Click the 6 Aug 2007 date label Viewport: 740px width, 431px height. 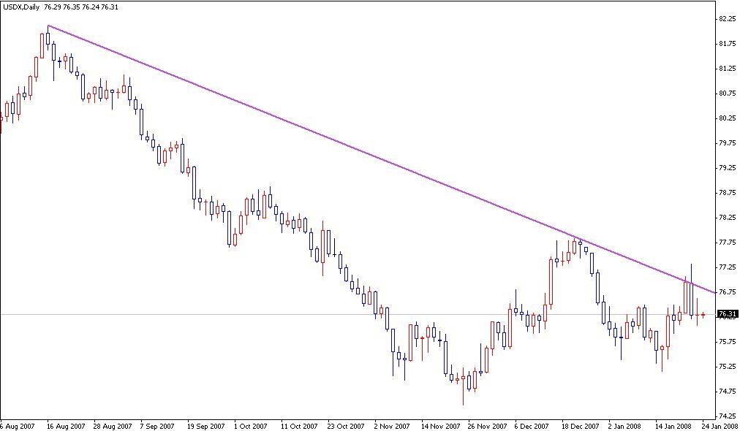click(x=18, y=424)
